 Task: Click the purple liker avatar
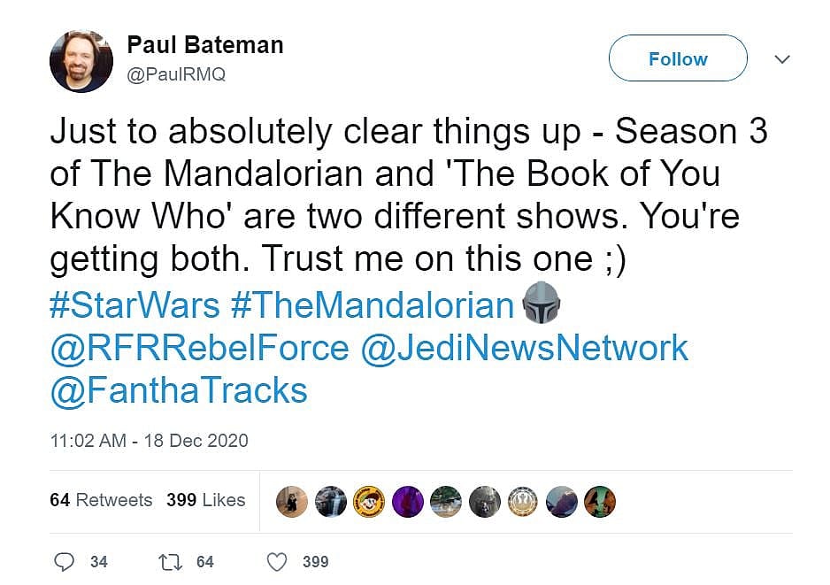tap(407, 502)
